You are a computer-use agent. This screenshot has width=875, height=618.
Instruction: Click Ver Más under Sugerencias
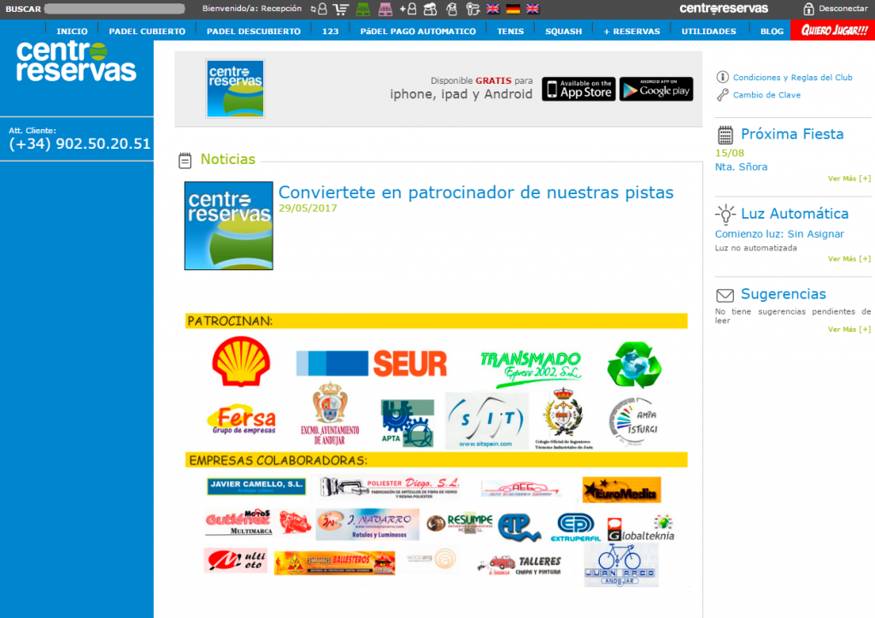coord(849,329)
